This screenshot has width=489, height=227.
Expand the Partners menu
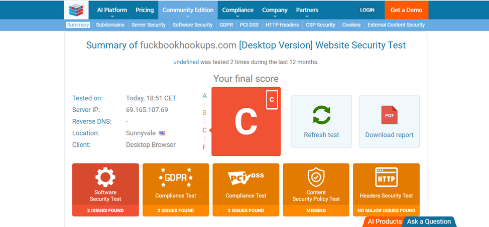[307, 10]
